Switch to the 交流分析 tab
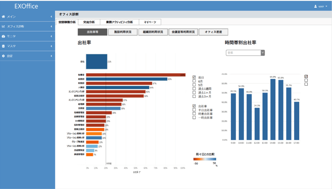The image size is (332, 189). (x=89, y=22)
